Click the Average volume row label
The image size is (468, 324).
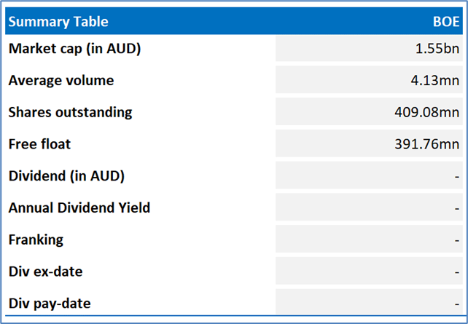pos(61,81)
